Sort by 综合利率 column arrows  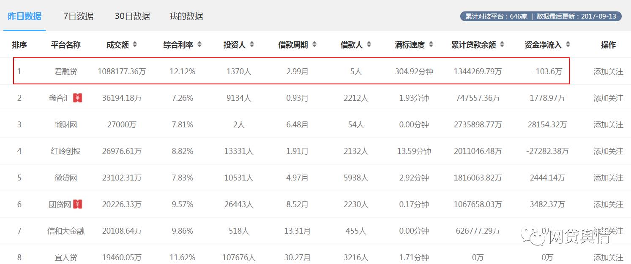[199, 44]
